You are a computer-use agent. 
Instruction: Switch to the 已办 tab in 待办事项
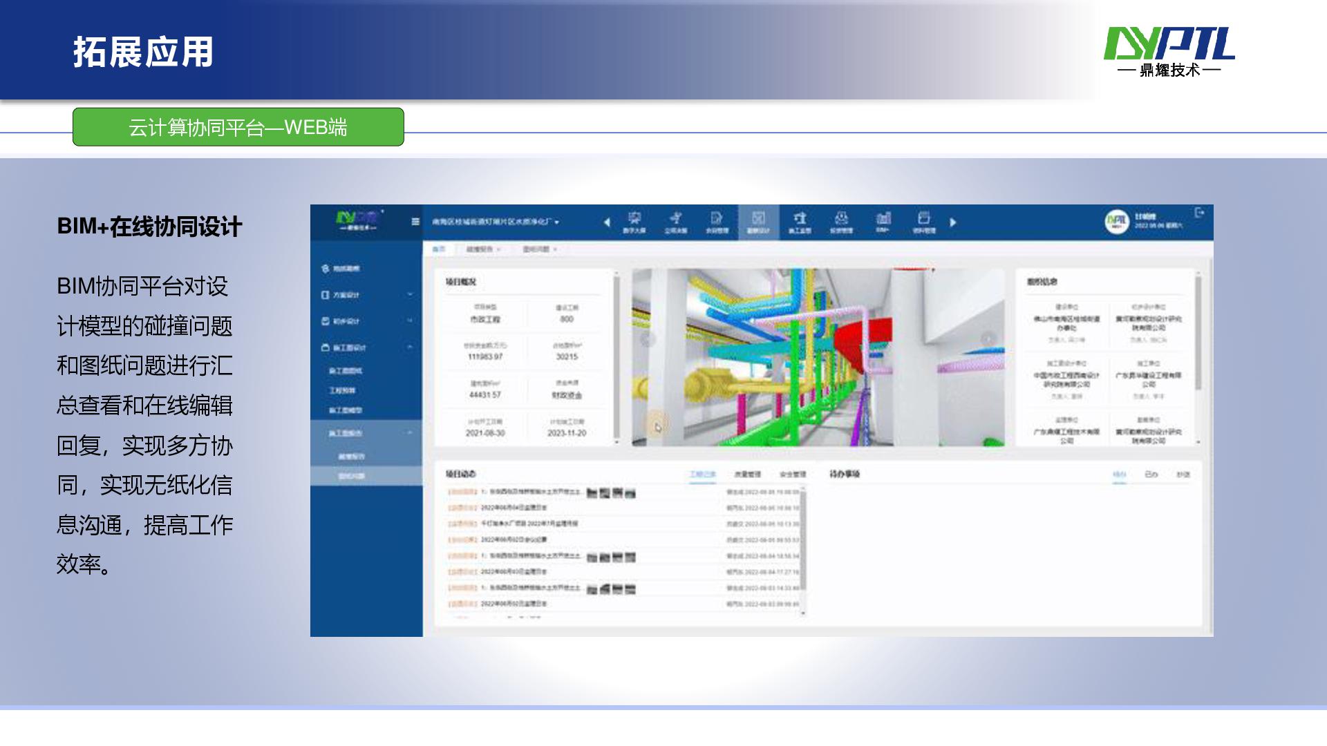click(x=1151, y=475)
